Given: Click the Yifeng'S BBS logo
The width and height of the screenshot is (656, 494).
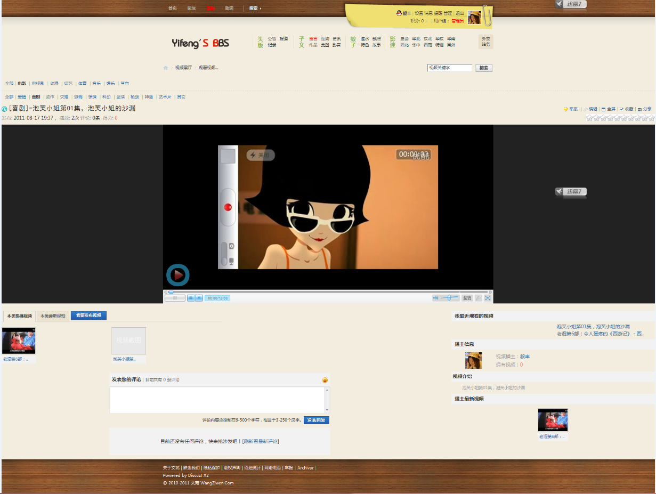Looking at the screenshot, I should (x=200, y=43).
